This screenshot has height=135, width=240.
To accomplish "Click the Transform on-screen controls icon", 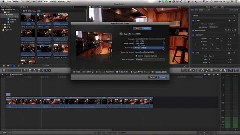I will coord(229,35).
